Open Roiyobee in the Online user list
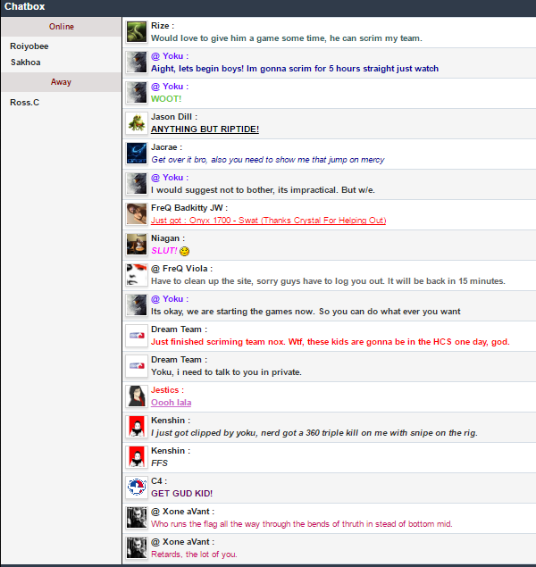This screenshot has width=536, height=567. click(x=29, y=46)
